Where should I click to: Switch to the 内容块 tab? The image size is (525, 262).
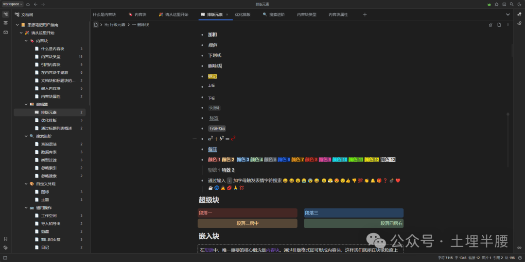click(x=137, y=15)
